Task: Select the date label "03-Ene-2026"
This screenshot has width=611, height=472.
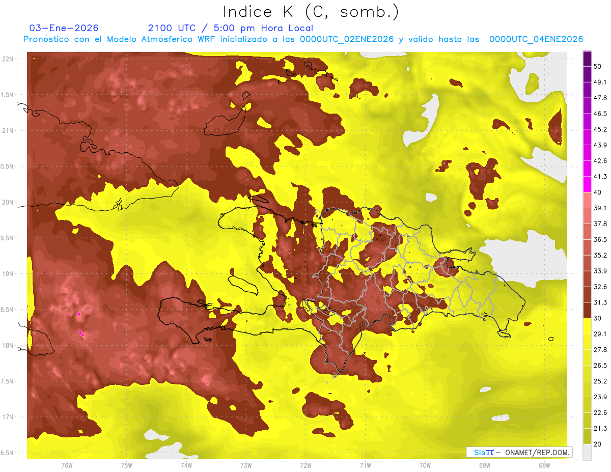Action: 64,28
